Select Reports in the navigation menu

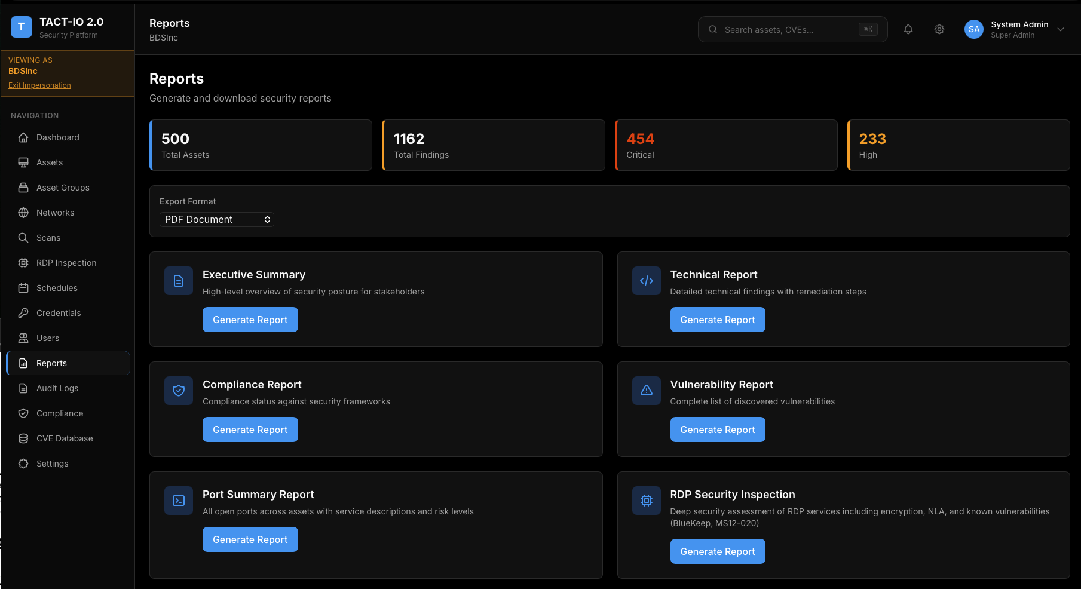(50, 363)
